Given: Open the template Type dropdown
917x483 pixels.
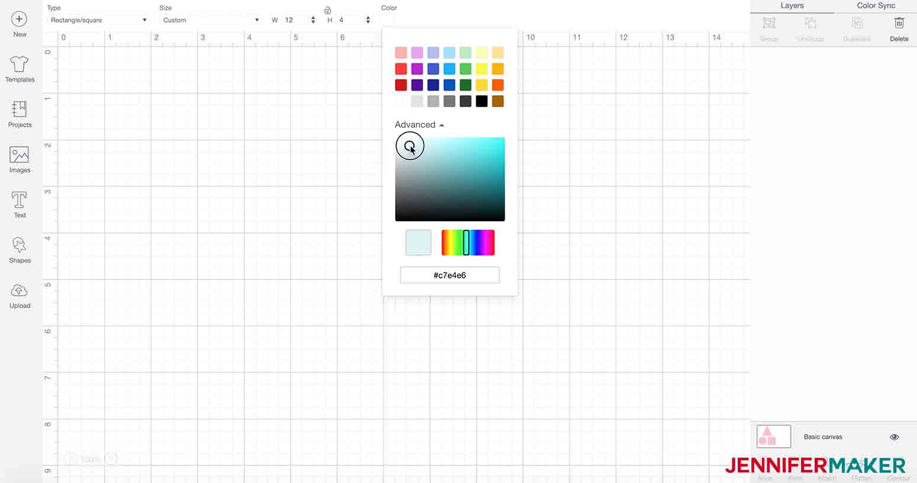Looking at the screenshot, I should pyautogui.click(x=98, y=20).
